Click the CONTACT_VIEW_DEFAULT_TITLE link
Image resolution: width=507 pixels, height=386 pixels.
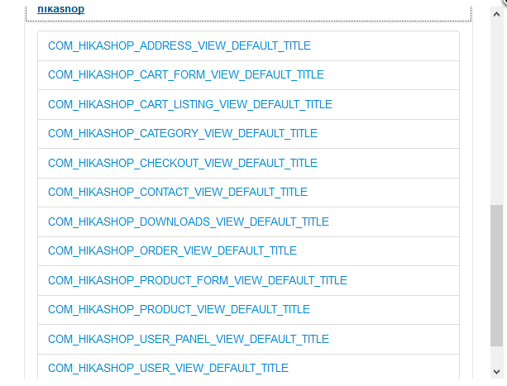click(x=178, y=192)
